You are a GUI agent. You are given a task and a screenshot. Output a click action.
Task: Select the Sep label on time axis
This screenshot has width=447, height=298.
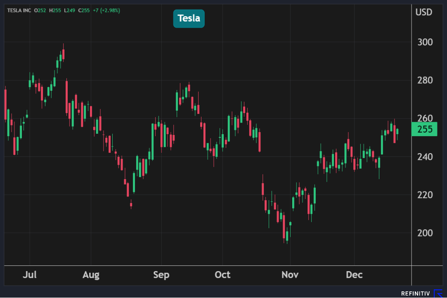tap(161, 275)
